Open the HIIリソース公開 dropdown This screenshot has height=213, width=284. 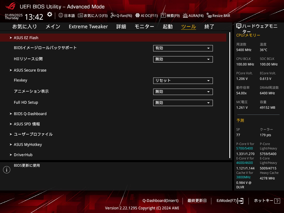click(x=183, y=59)
